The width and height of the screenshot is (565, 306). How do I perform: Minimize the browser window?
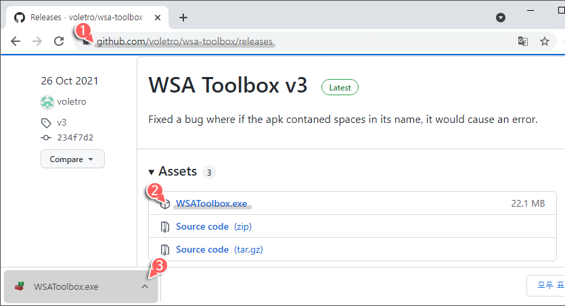tap(530, 10)
